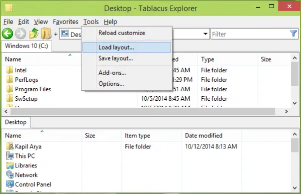Click the green Back arrow button
The width and height of the screenshot is (301, 194).
click(8, 34)
